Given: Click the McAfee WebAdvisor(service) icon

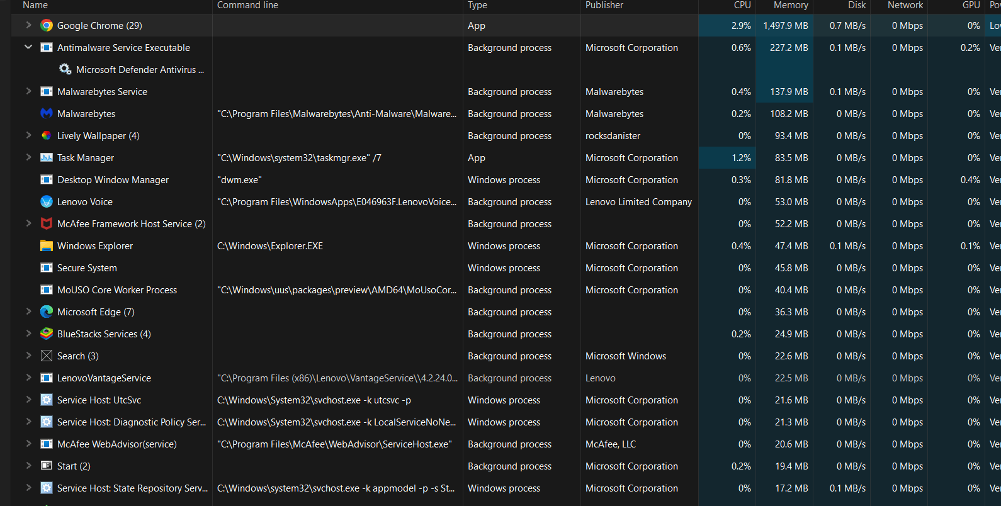Looking at the screenshot, I should (47, 444).
